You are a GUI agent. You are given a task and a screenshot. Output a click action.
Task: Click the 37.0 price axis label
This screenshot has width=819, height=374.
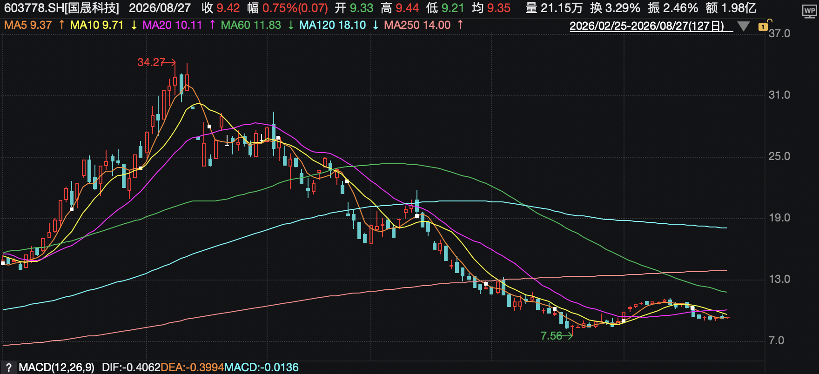tap(779, 33)
